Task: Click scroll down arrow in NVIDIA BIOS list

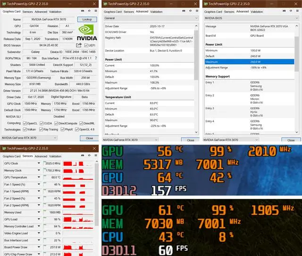Action: coord(297,132)
